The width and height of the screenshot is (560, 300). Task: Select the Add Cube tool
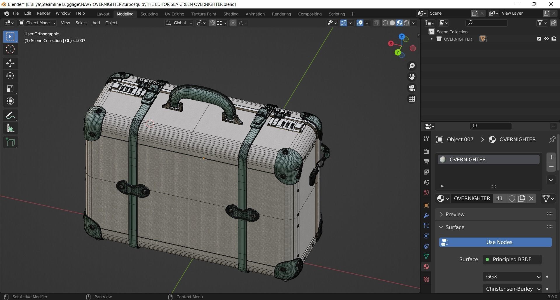pos(10,142)
